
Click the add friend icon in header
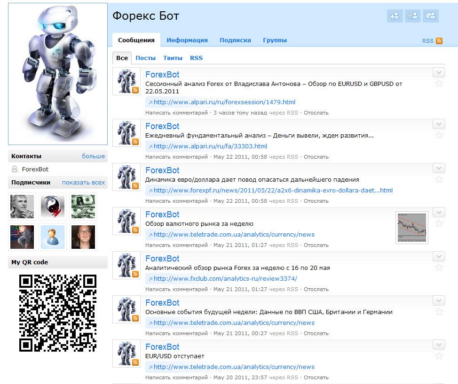[x=395, y=16]
